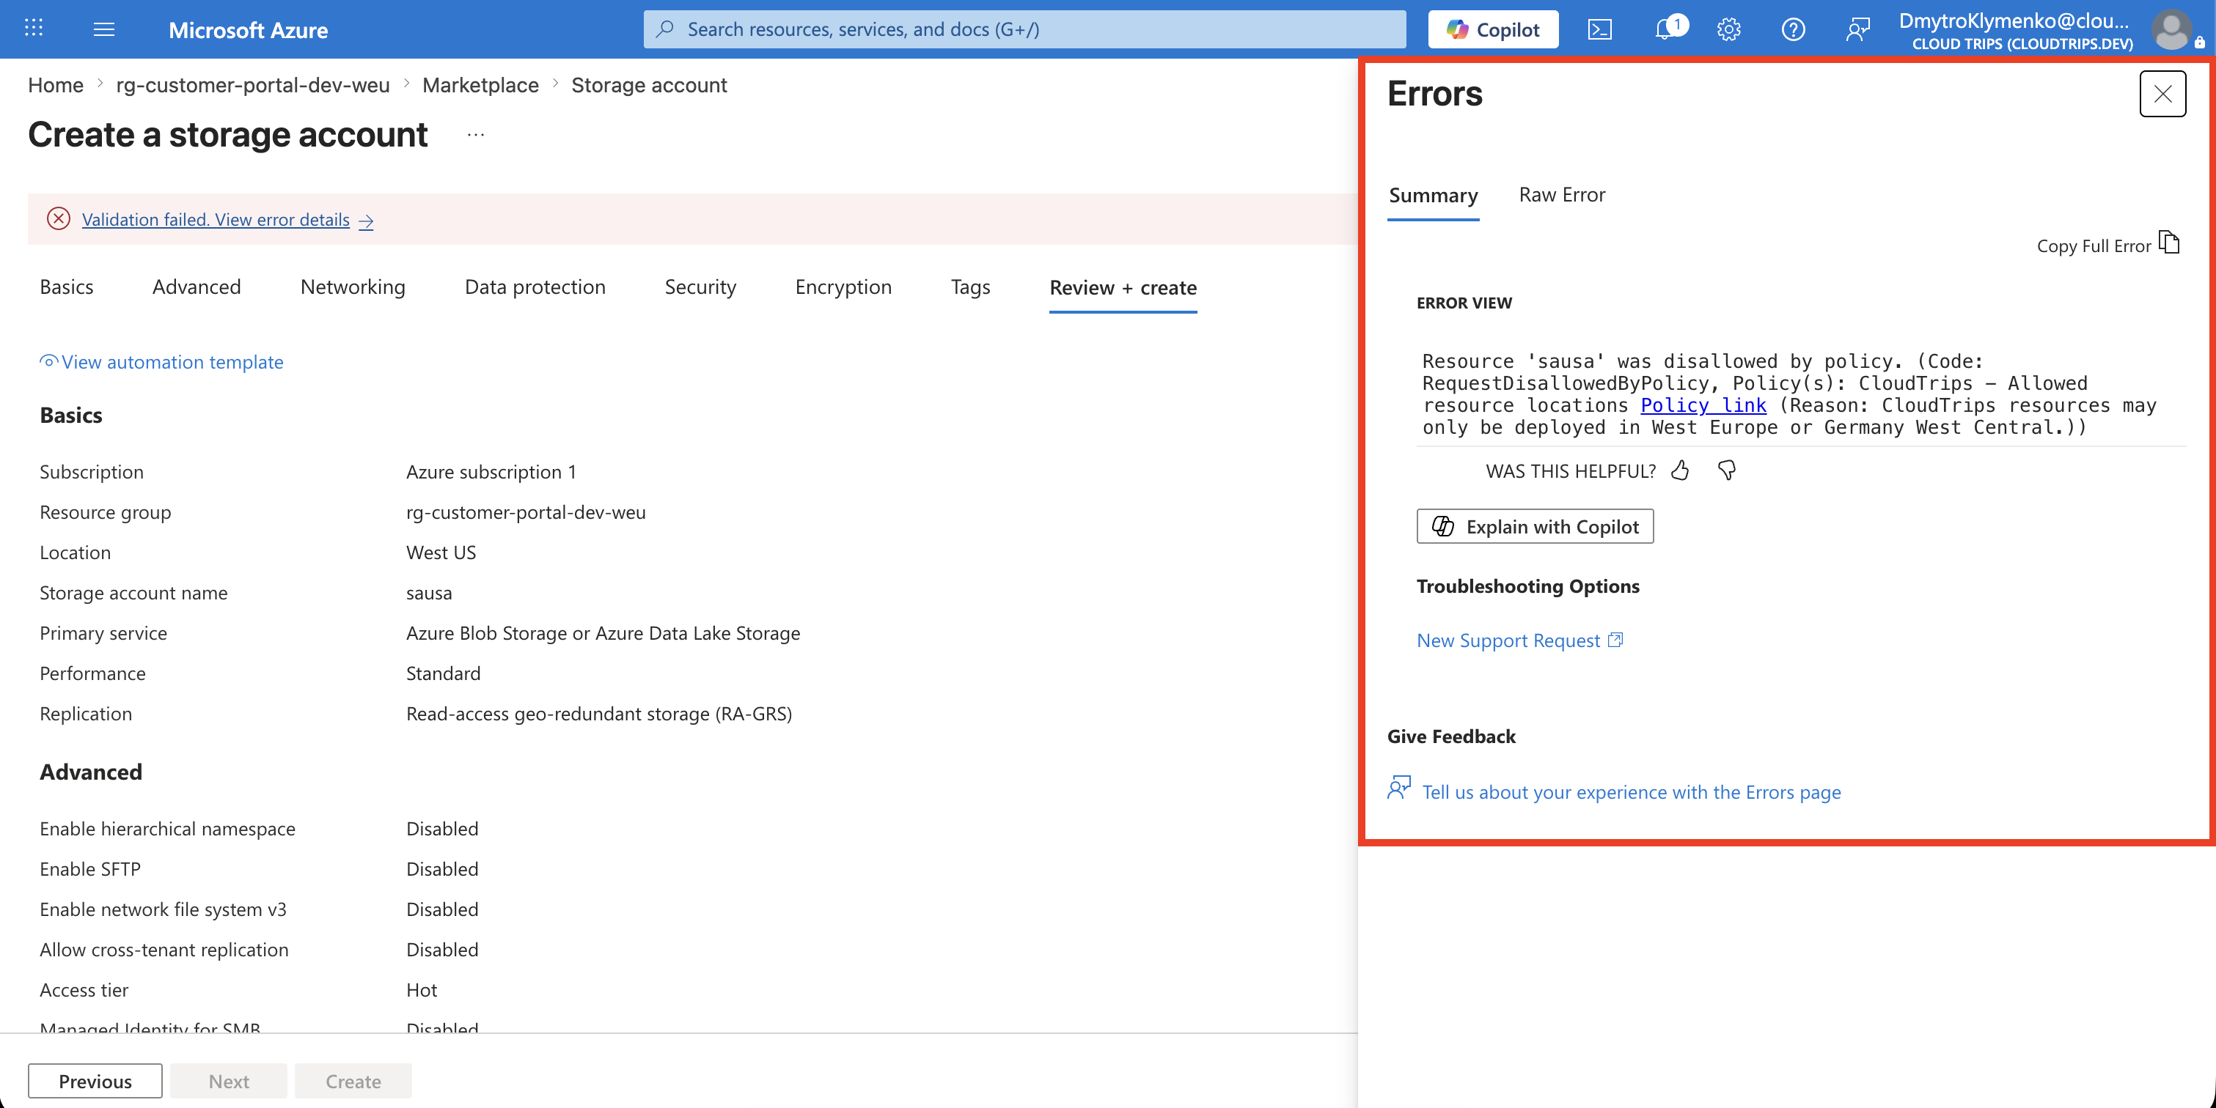Open the Marketplace breadcrumb
This screenshot has height=1108, width=2216.
480,85
